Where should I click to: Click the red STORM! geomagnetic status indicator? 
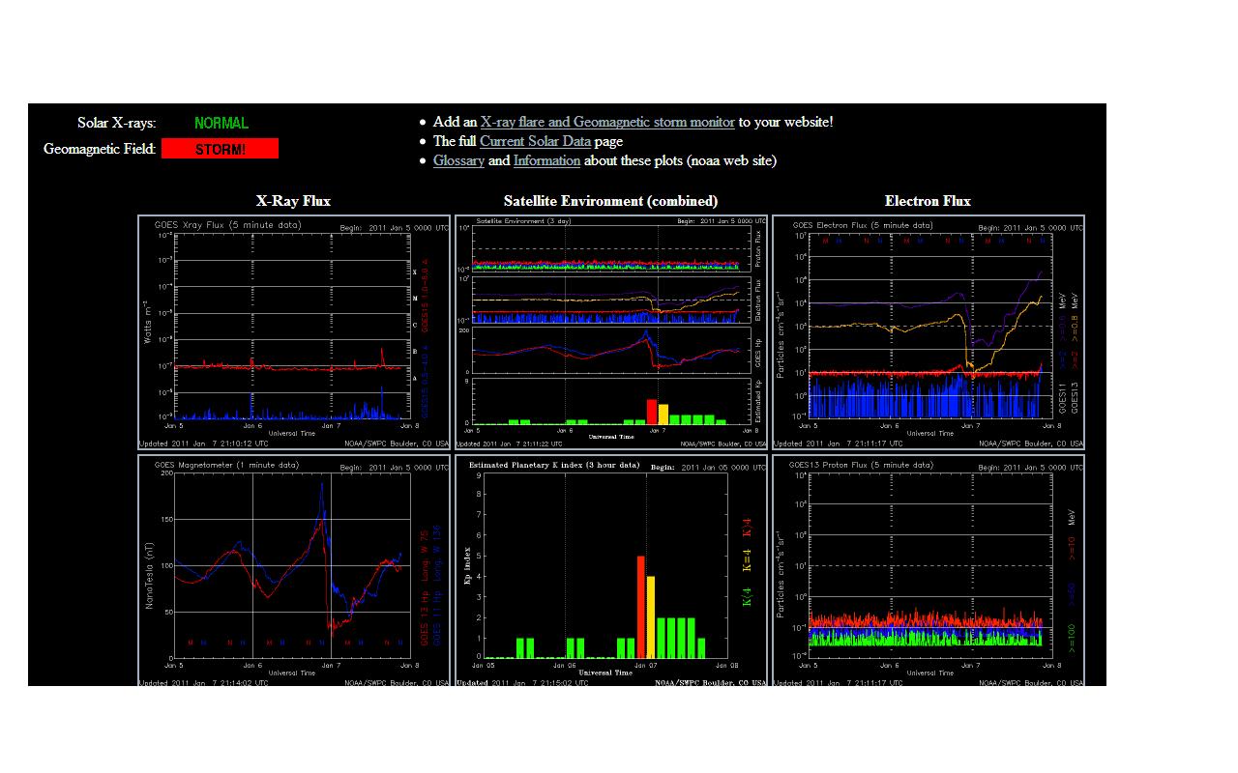221,149
